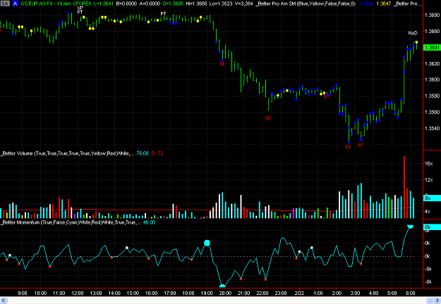The width and height of the screenshot is (441, 304).
Task: Click the white St* PT label near 12:00
Action: [80, 11]
